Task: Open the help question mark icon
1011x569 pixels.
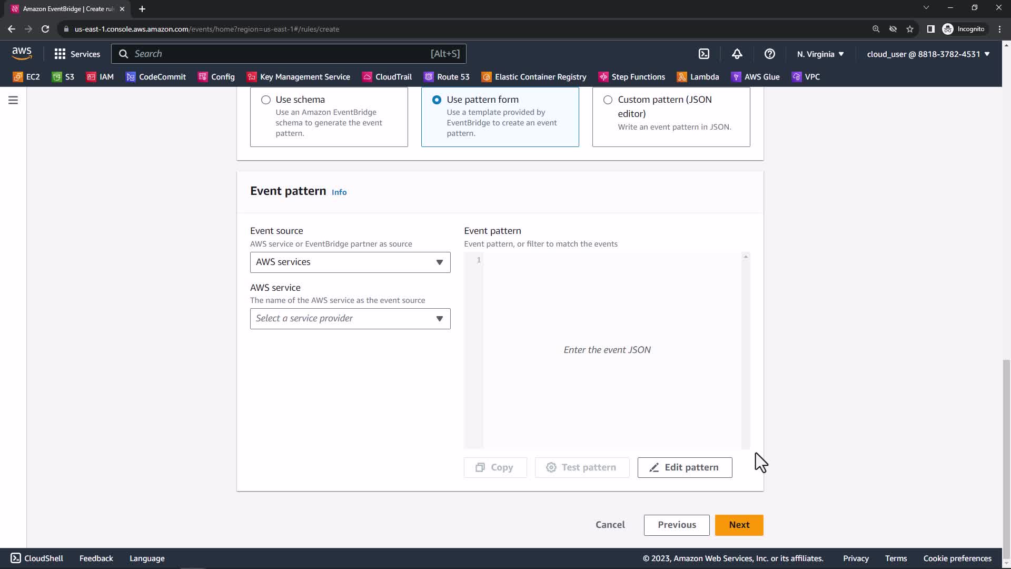Action: pyautogui.click(x=769, y=54)
